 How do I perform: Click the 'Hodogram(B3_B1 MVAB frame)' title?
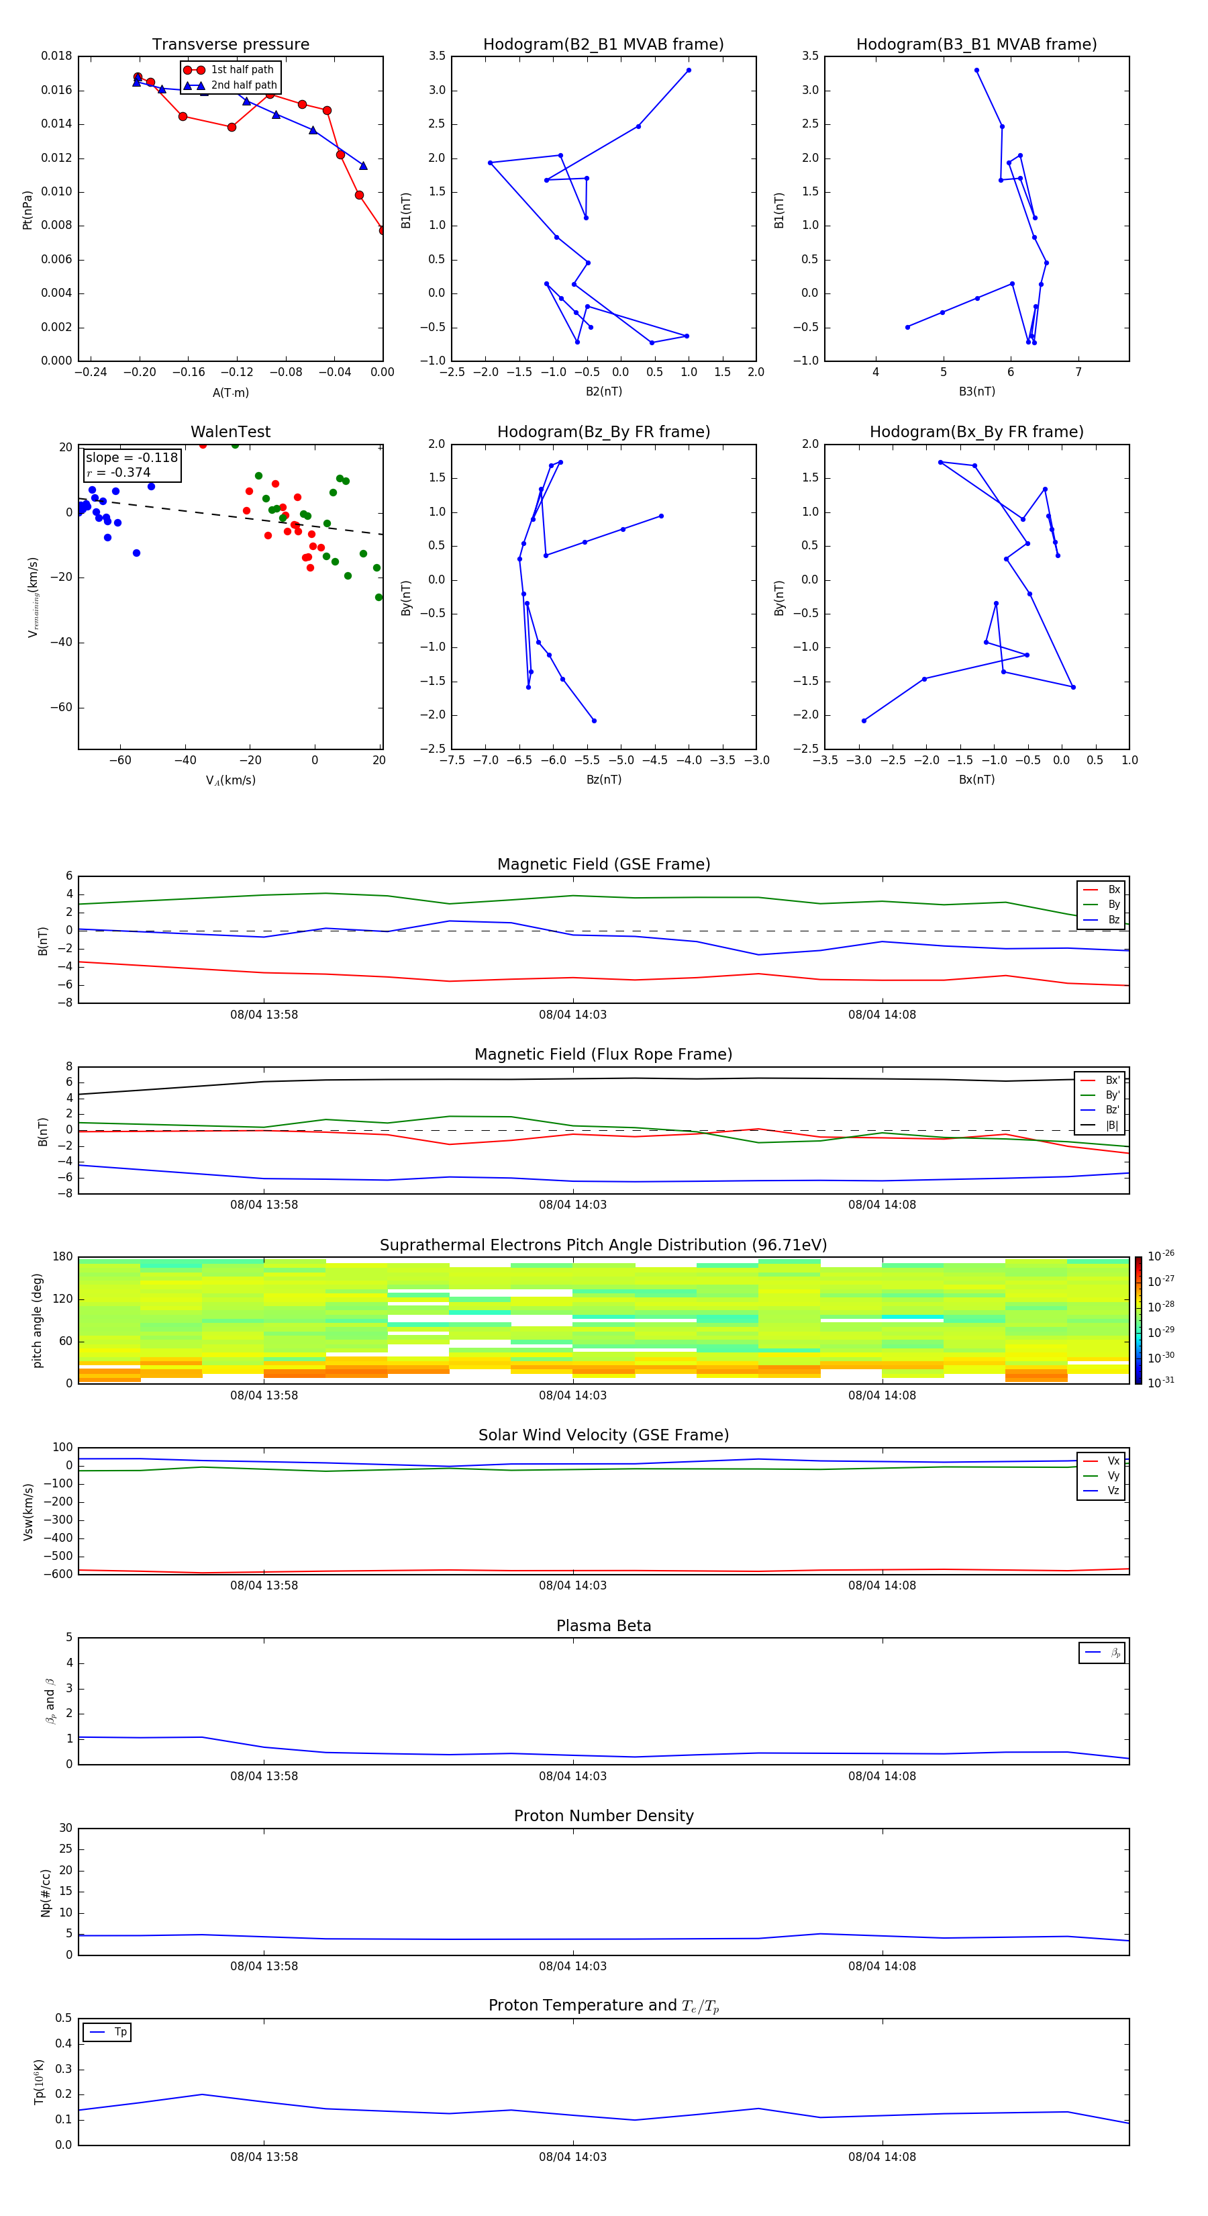pyautogui.click(x=976, y=45)
